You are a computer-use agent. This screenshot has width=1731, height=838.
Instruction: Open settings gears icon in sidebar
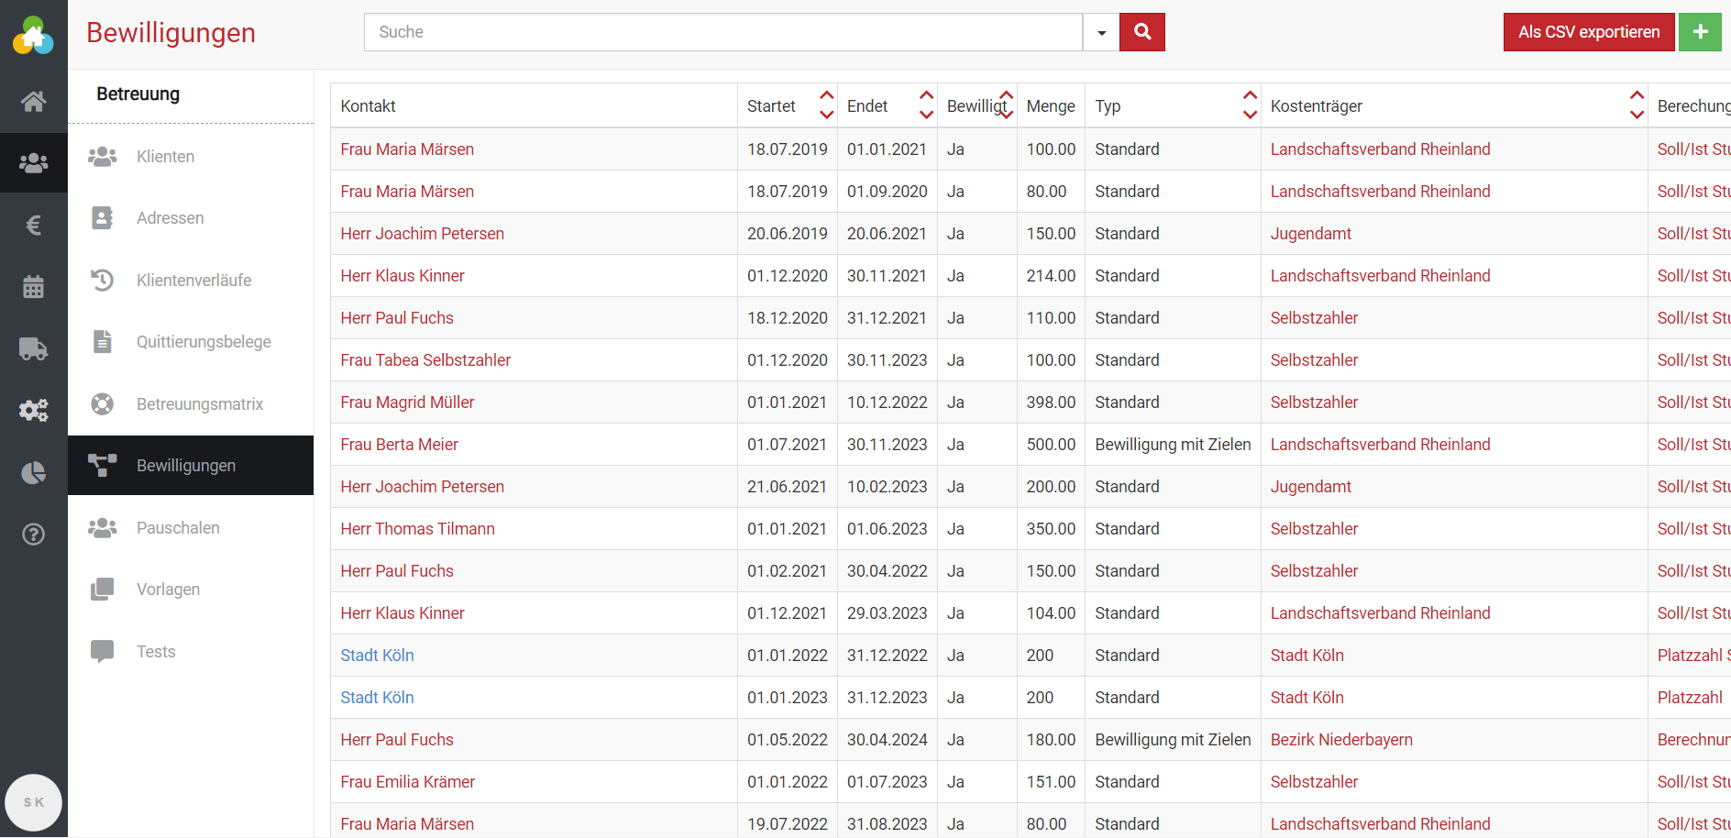pyautogui.click(x=34, y=410)
